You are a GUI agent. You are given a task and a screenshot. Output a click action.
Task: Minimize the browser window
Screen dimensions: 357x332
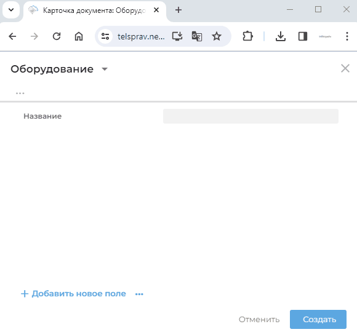[290, 10]
